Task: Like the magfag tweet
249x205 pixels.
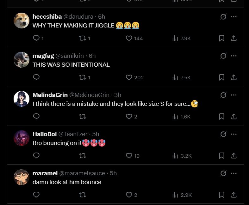Action: click(x=129, y=77)
